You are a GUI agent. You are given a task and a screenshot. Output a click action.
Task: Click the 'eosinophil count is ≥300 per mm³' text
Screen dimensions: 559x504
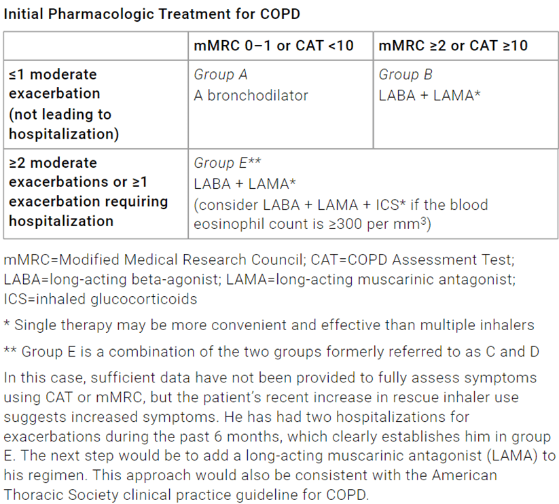tap(312, 224)
